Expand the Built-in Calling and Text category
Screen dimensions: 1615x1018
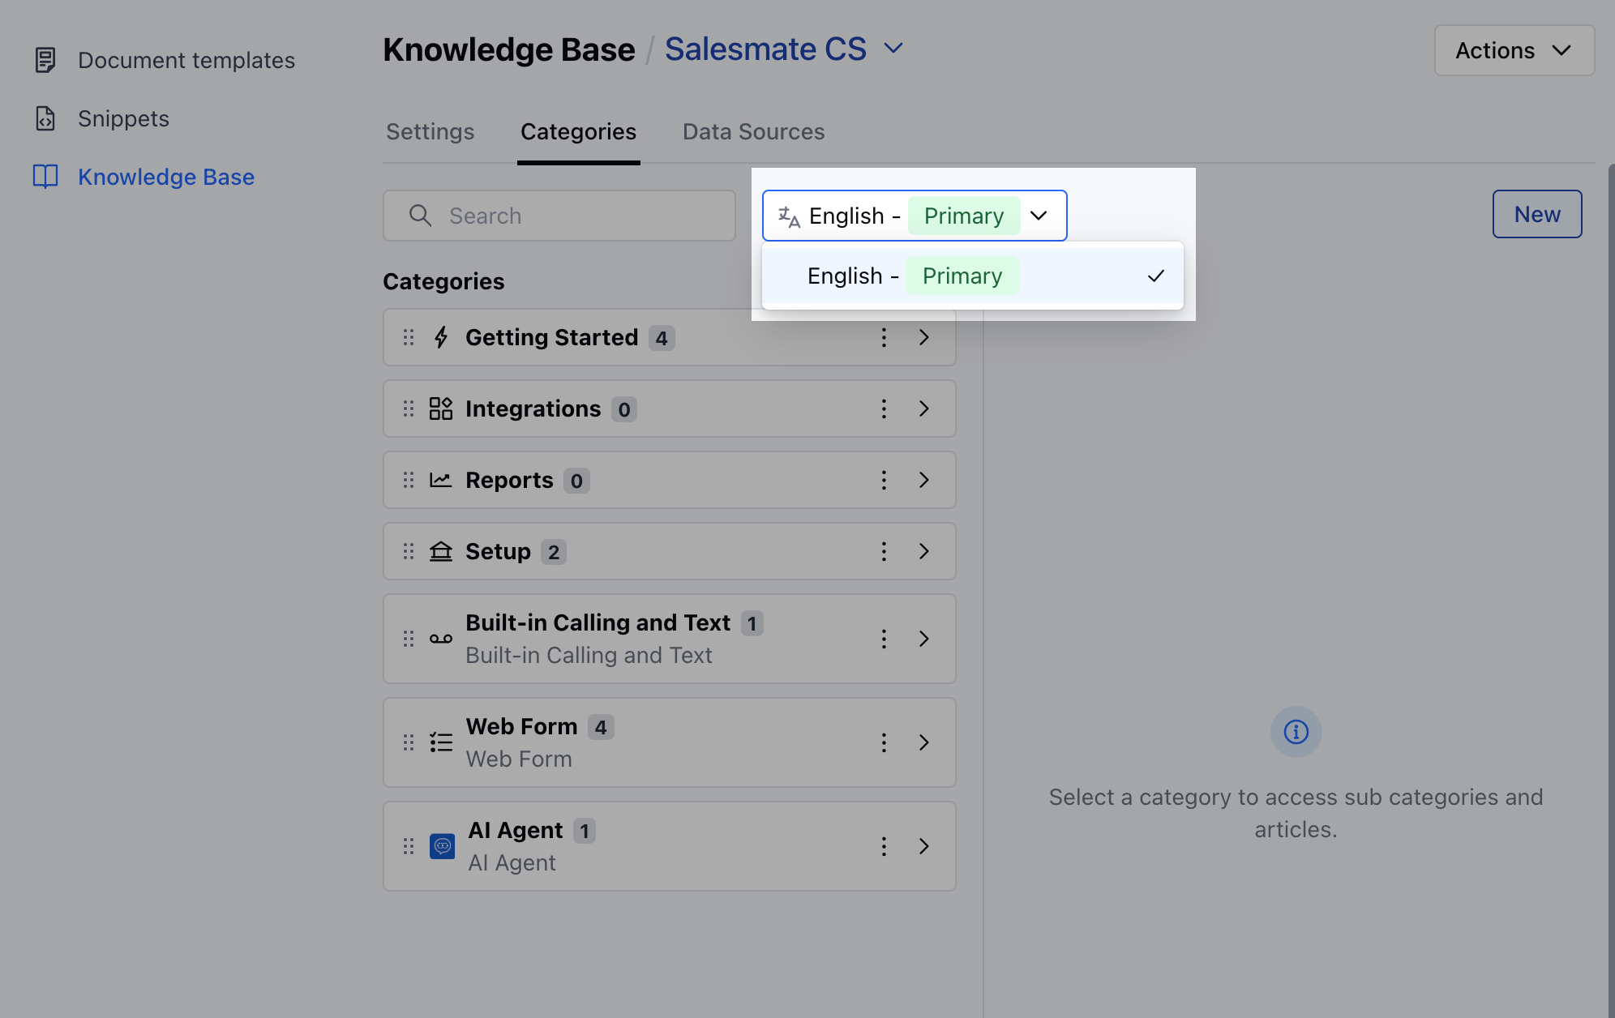click(923, 639)
